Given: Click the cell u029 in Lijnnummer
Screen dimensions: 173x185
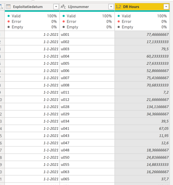Looking at the screenshot, I should click(x=87, y=114).
